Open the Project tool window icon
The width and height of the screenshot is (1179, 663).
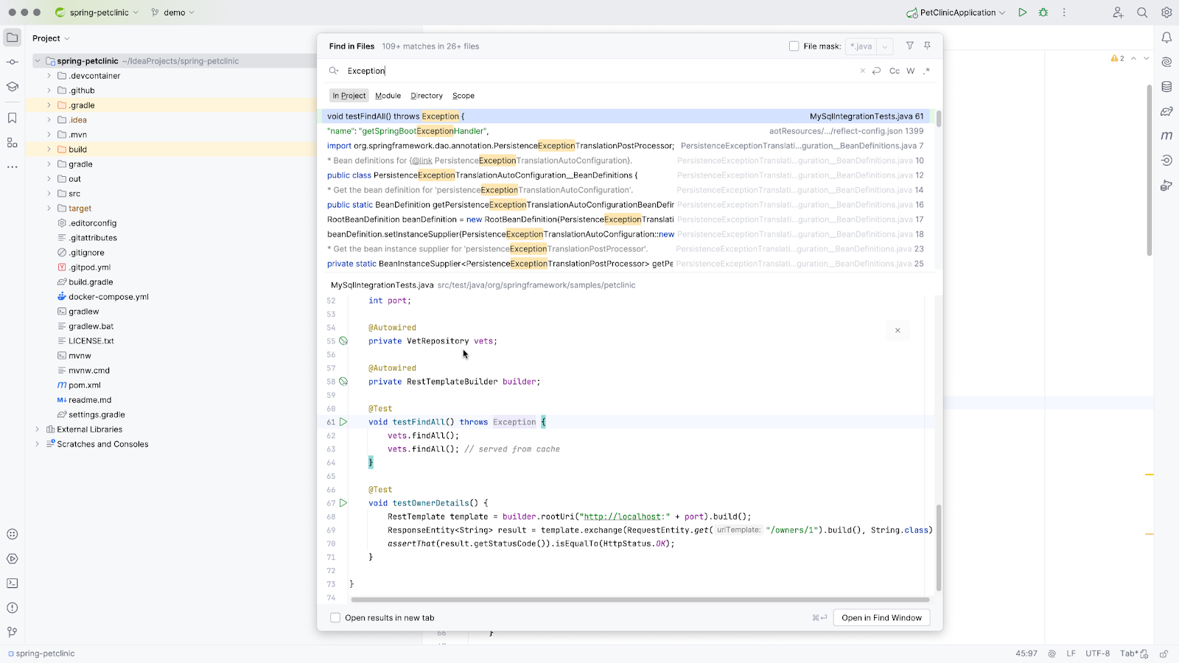(x=13, y=38)
